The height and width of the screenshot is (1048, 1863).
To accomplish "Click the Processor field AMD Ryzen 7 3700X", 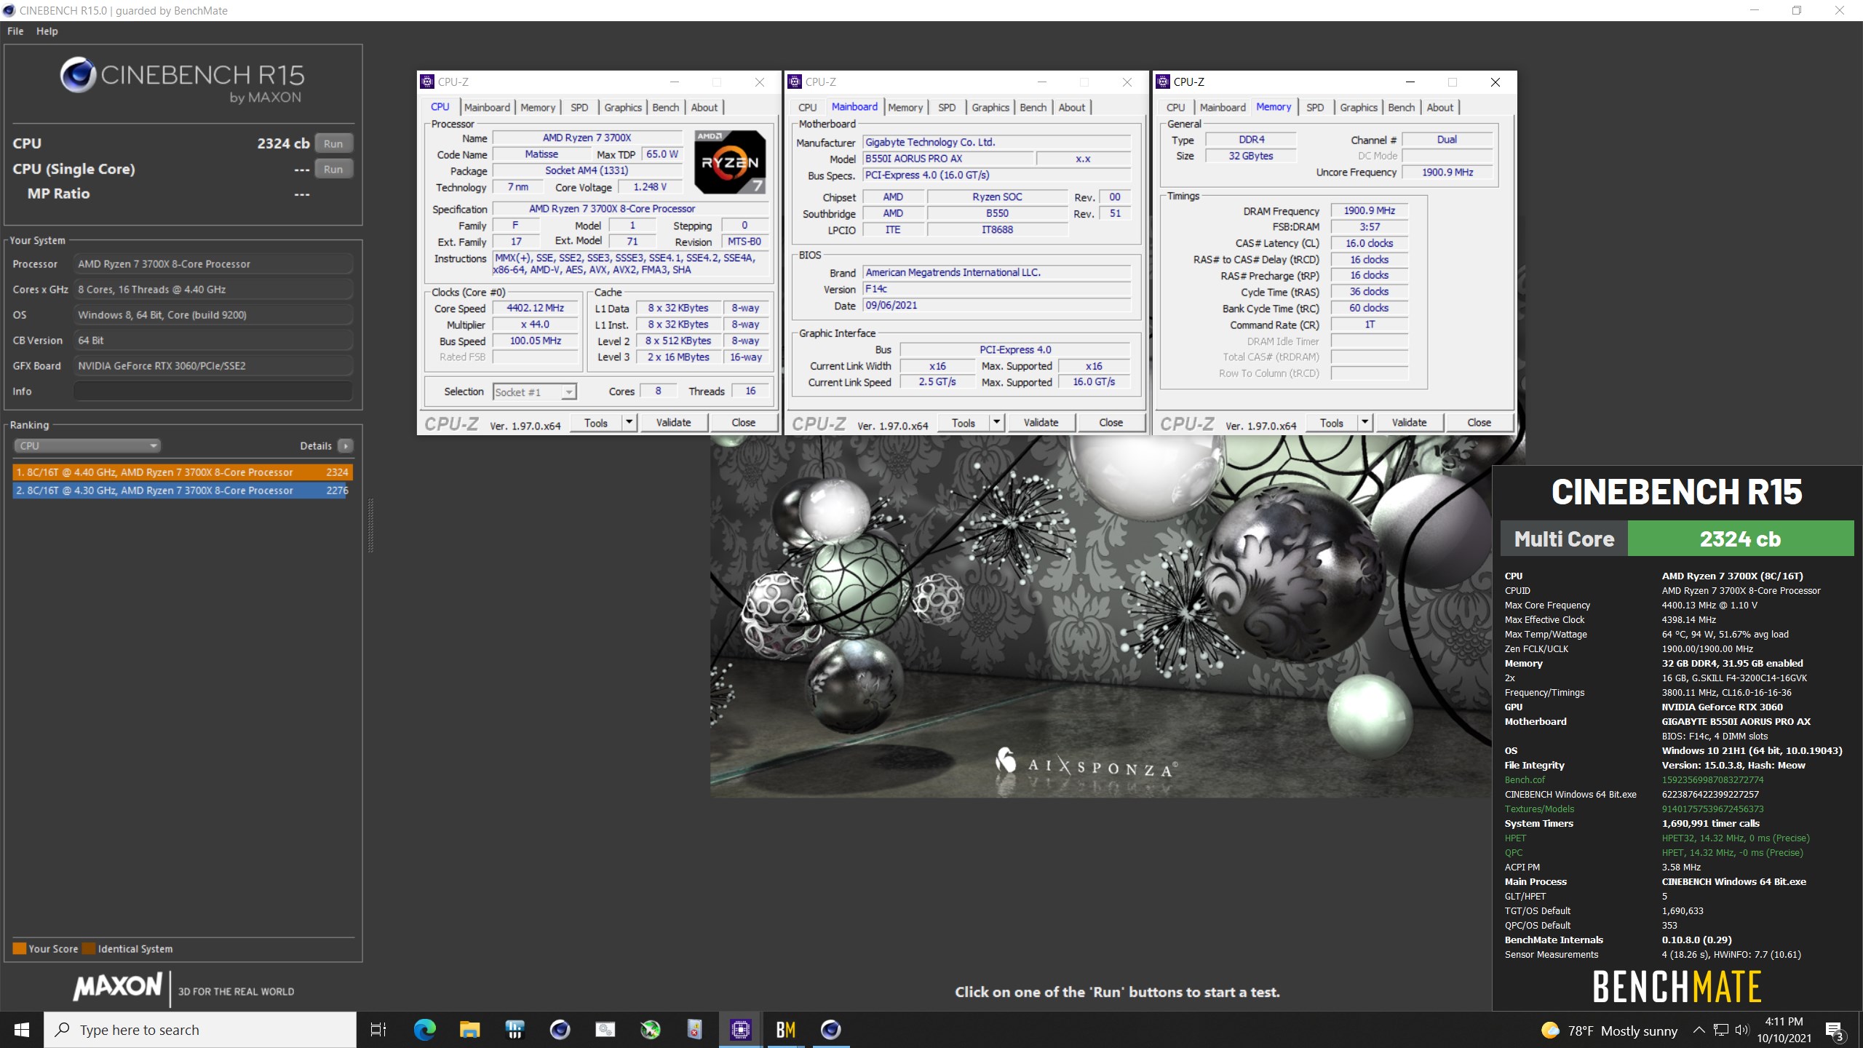I will (212, 264).
